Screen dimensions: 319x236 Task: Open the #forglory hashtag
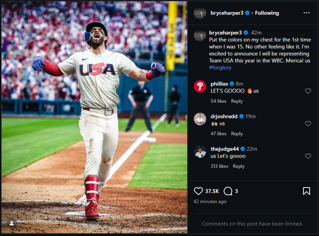click(220, 67)
